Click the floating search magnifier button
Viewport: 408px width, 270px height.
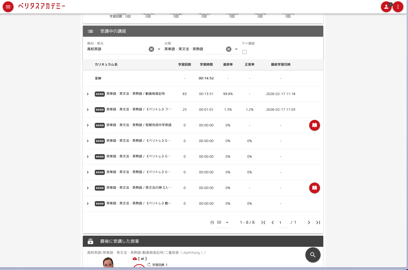tap(313, 255)
